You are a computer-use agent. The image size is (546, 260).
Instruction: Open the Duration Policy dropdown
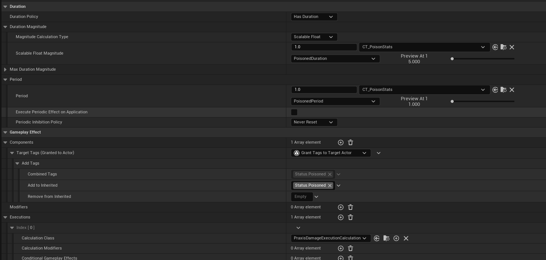[x=314, y=17]
